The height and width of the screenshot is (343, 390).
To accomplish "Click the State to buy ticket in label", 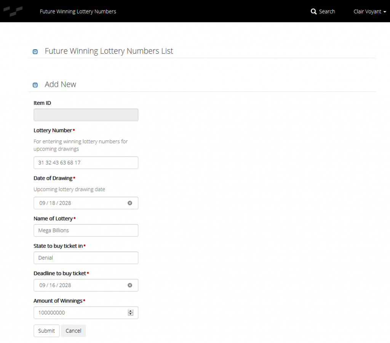I will pyautogui.click(x=58, y=246).
